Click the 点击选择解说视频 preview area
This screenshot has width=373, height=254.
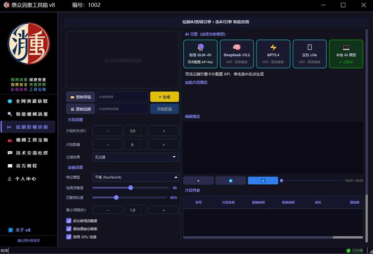(x=123, y=60)
